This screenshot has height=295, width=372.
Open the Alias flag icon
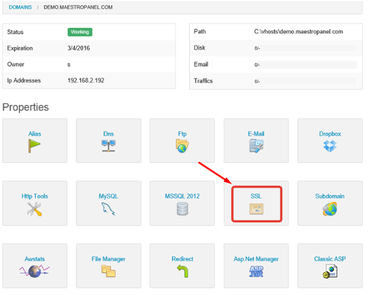(x=34, y=146)
